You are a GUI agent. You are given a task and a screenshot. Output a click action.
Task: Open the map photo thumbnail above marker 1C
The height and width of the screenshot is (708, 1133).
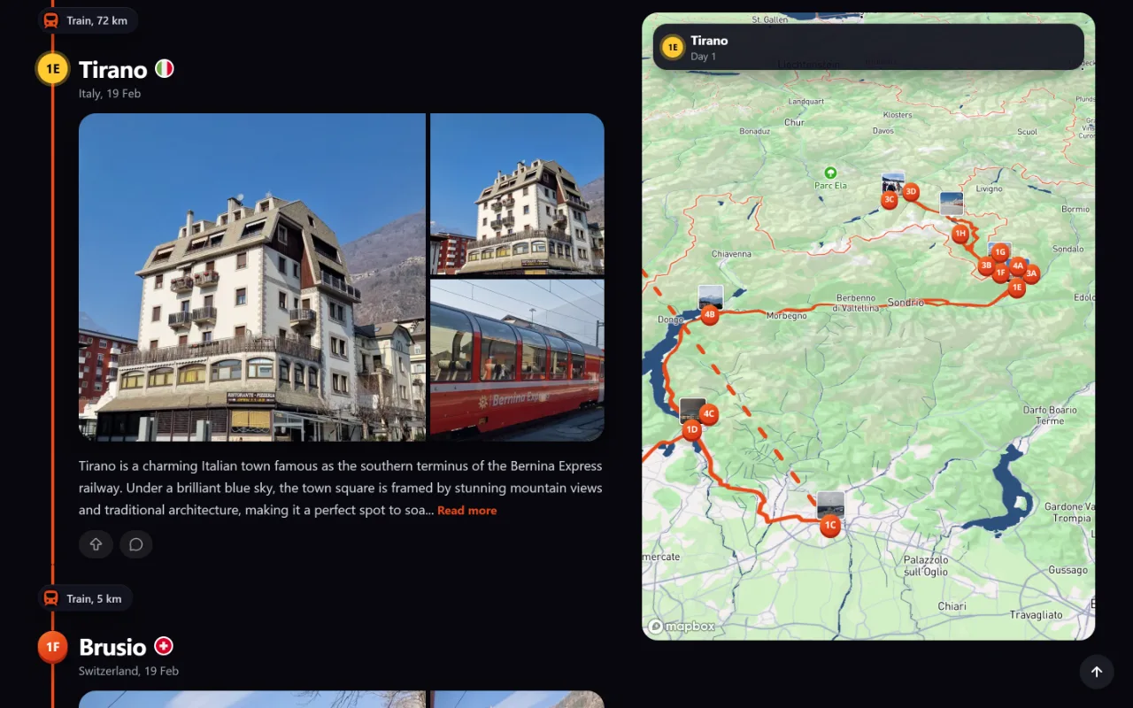point(830,504)
